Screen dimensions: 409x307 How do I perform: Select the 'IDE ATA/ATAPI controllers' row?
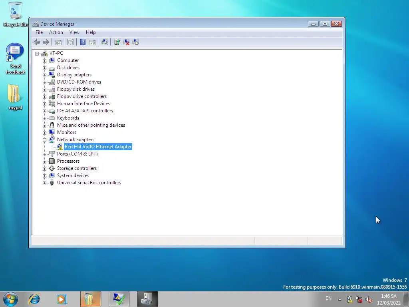click(x=85, y=111)
